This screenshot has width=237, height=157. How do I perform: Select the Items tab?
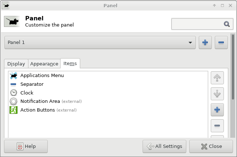(70, 64)
